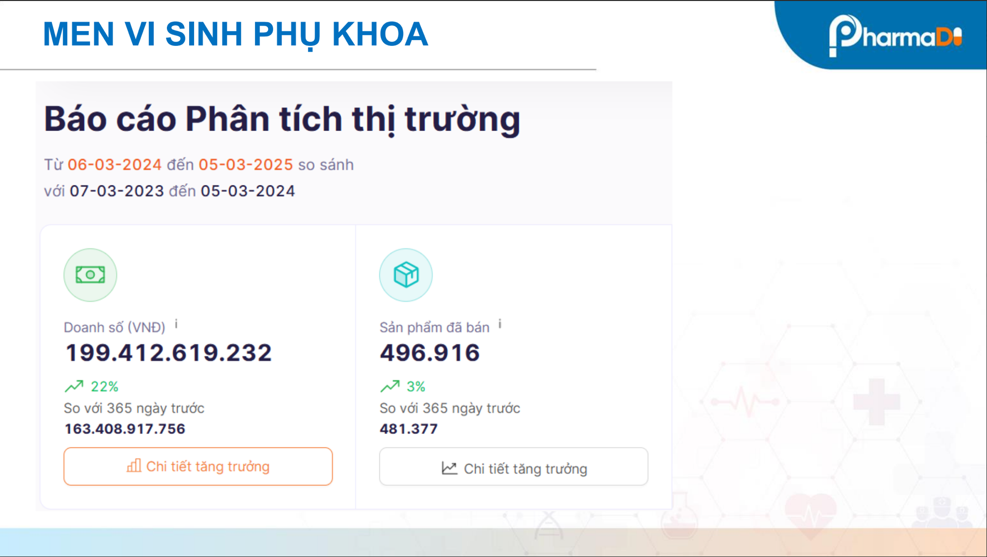Open Chi tiết tăng trưởng for revenue growth
The width and height of the screenshot is (987, 557).
197,466
